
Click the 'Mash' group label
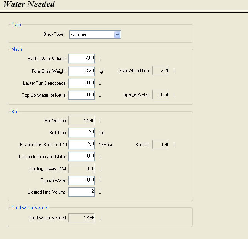click(x=17, y=49)
